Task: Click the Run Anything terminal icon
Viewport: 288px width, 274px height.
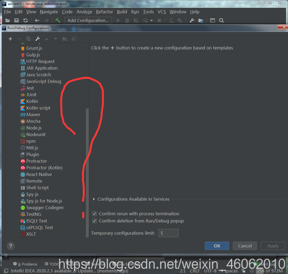Action: [x=212, y=20]
